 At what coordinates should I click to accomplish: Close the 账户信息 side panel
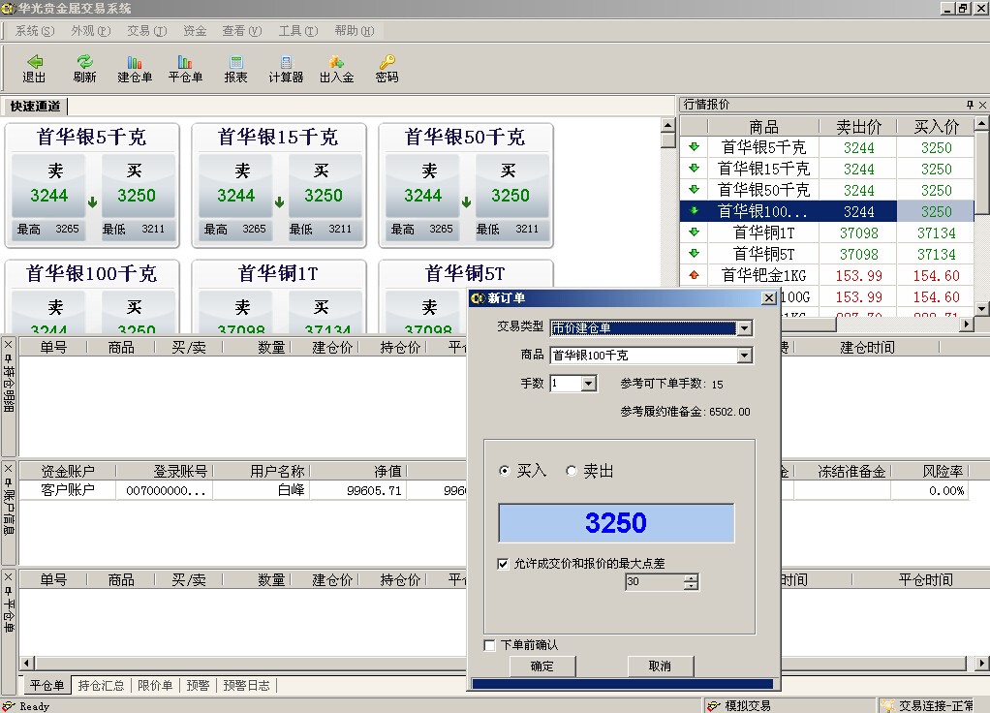tap(8, 469)
